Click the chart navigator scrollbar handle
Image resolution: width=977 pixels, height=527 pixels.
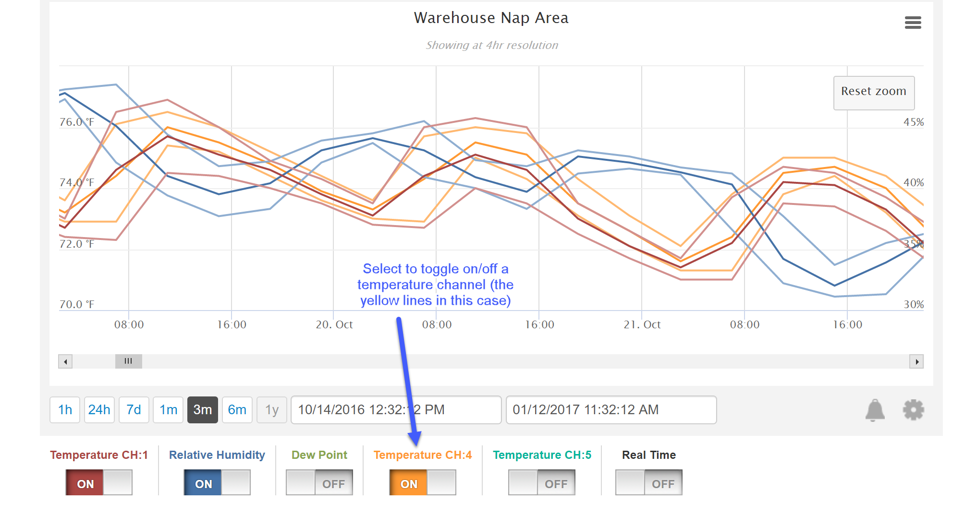pos(128,361)
